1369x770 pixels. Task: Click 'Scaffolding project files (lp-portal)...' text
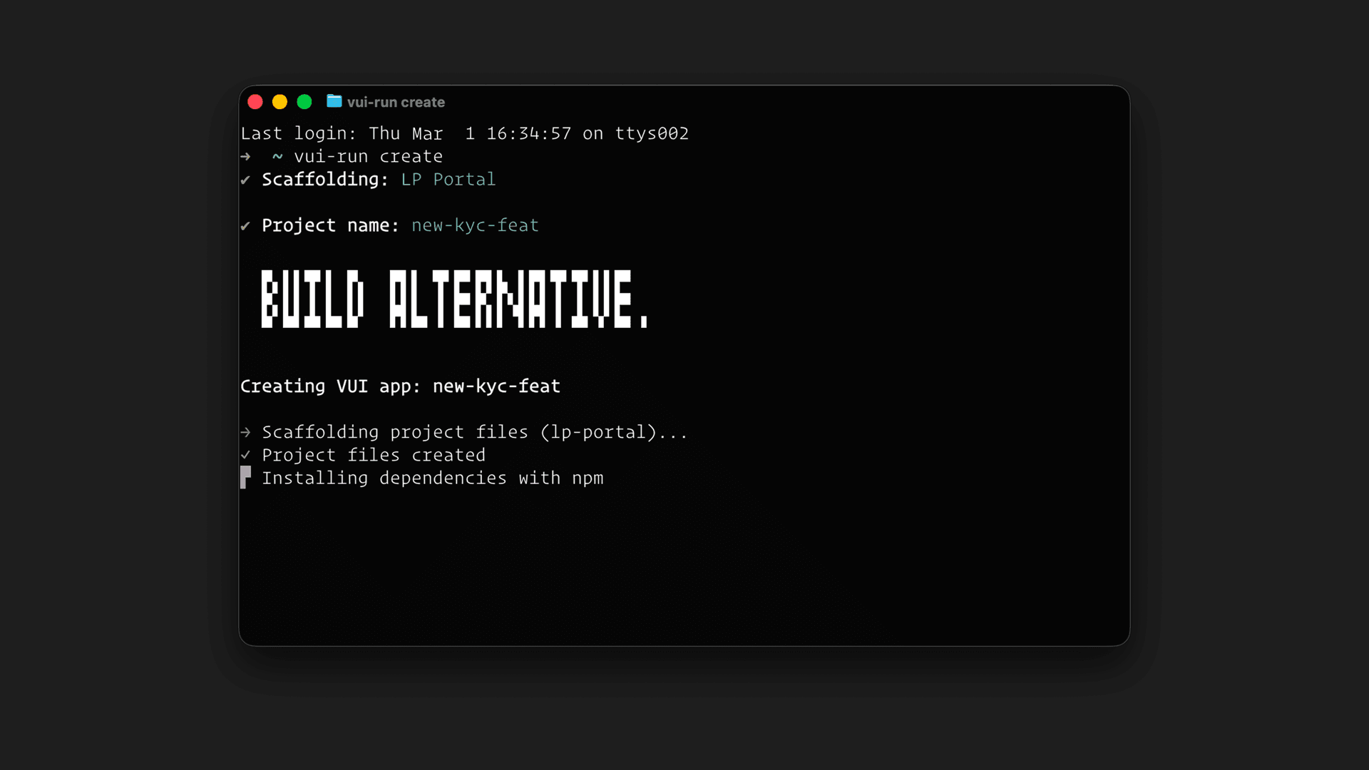click(x=475, y=432)
